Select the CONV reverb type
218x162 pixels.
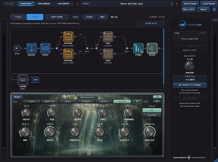(32, 101)
